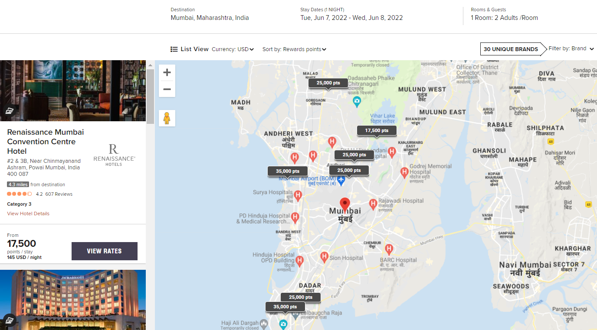Select the Hinduja Hospital OPD Building marker
The image size is (597, 330).
[300, 261]
